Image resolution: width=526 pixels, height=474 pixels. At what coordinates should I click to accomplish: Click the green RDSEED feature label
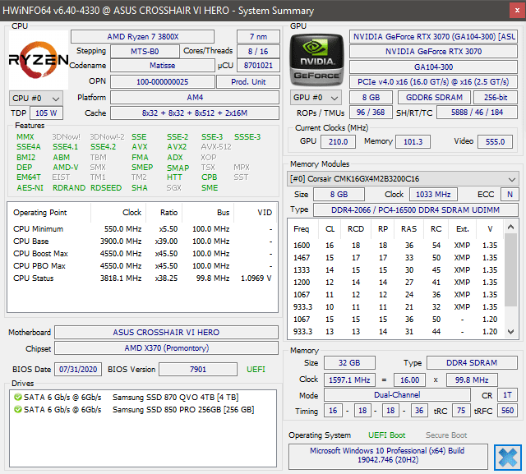(106, 188)
